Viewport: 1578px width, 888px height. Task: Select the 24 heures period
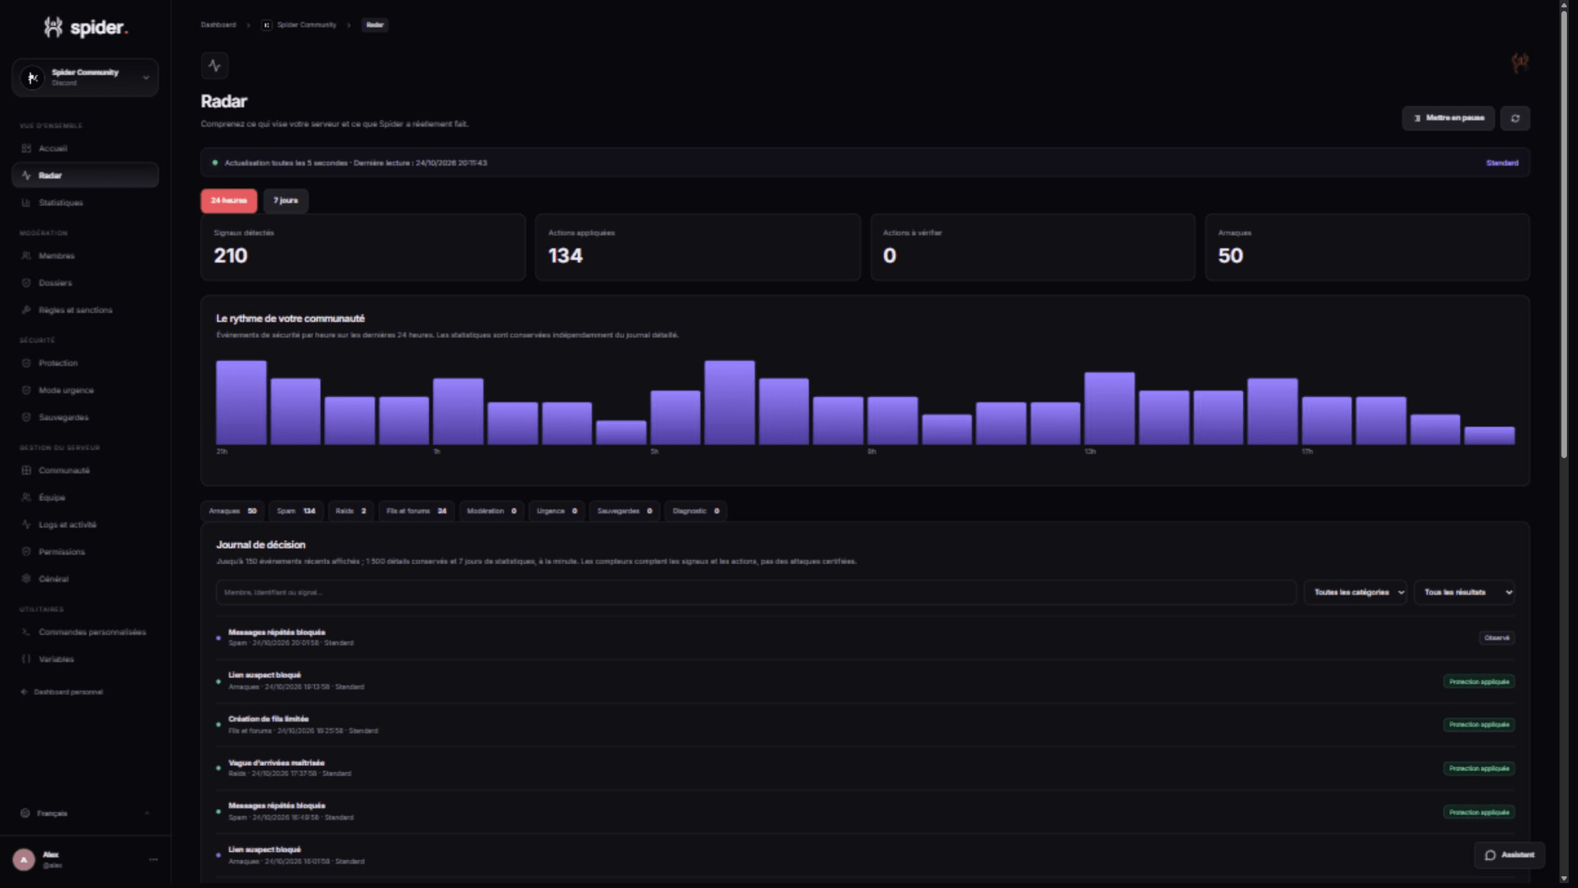point(229,200)
